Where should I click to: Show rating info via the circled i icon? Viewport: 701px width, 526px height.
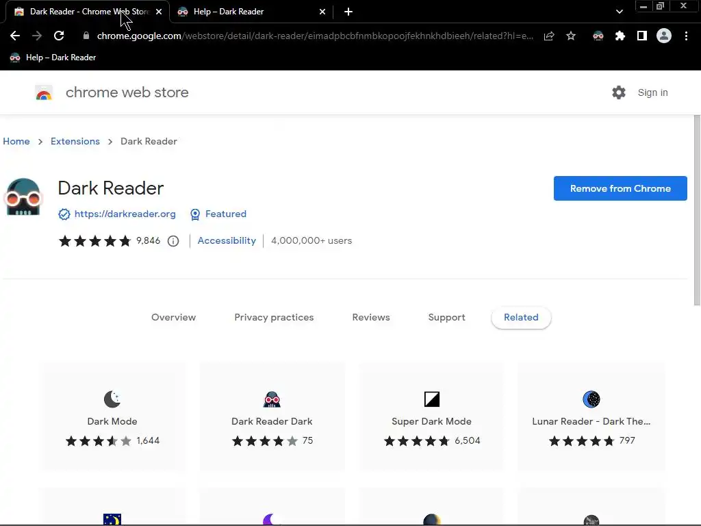click(173, 241)
